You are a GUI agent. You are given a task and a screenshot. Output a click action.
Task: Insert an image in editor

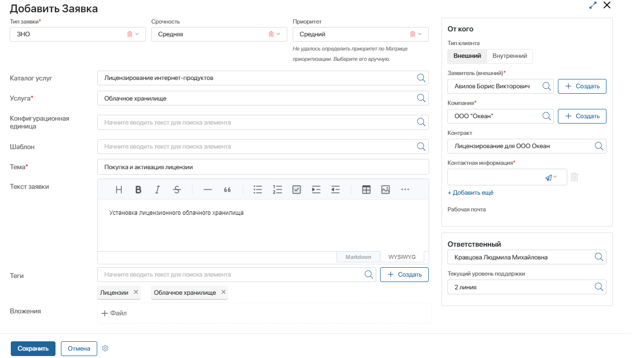386,190
